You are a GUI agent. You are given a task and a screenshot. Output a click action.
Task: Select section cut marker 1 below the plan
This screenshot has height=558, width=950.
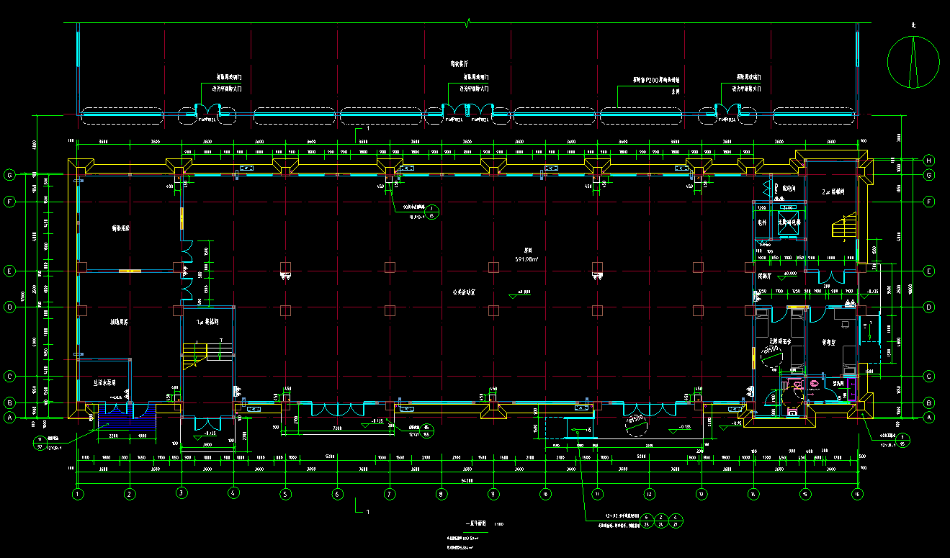(364, 510)
